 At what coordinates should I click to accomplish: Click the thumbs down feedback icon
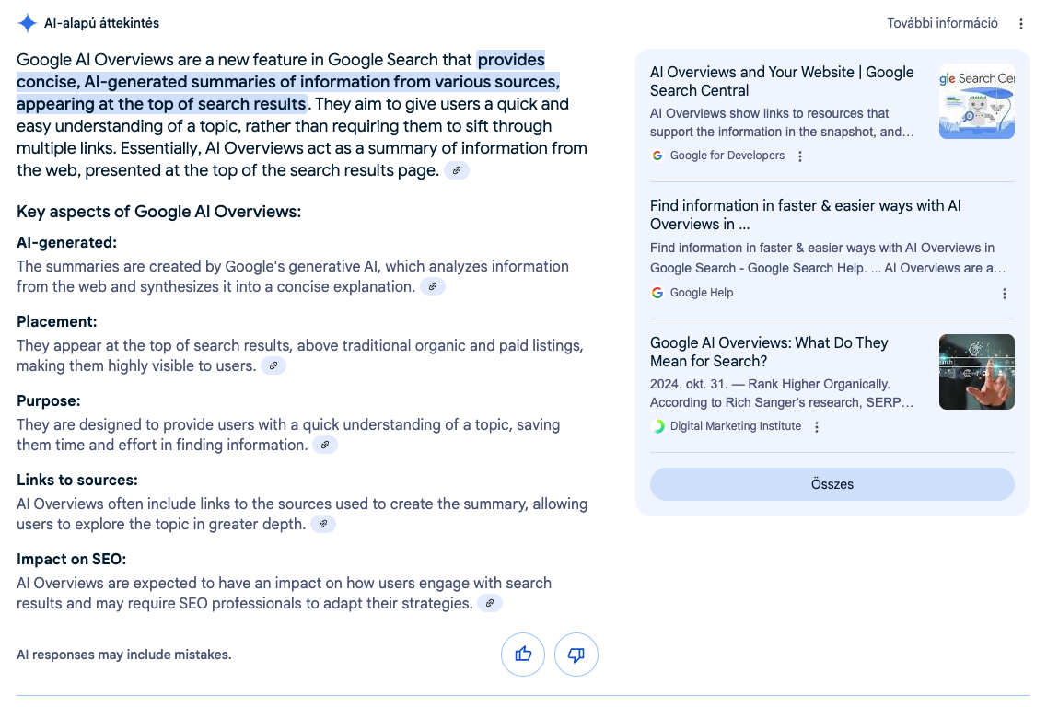click(x=576, y=655)
